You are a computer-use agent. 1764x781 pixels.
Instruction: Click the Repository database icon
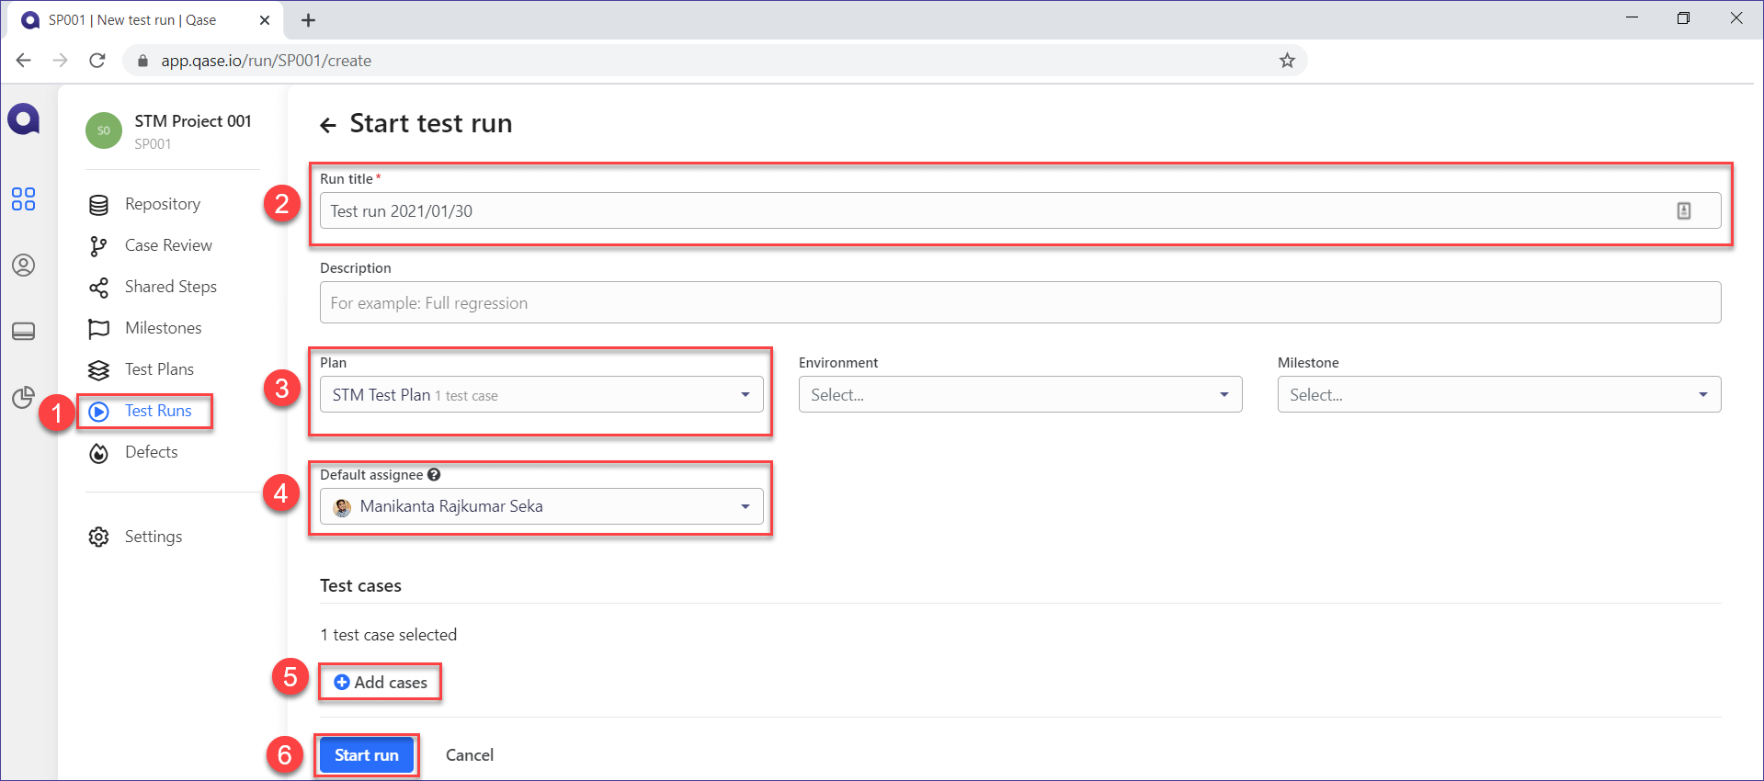point(98,205)
